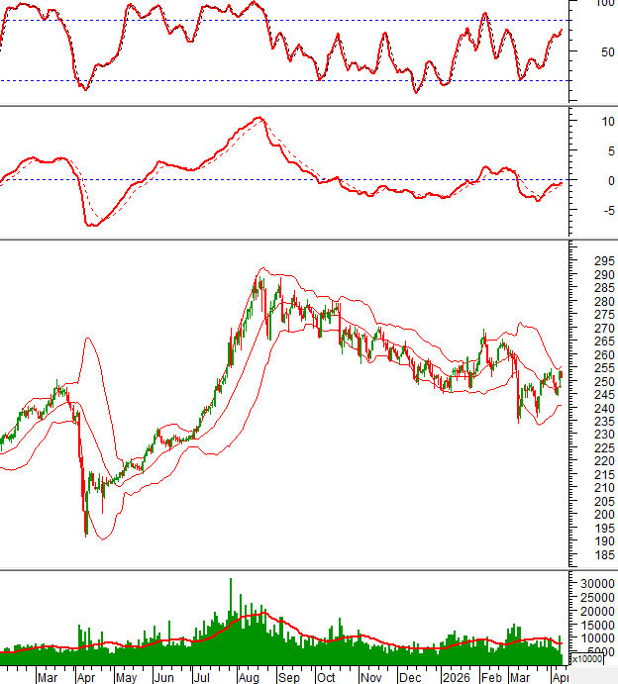
Task: Select the 250 level on the price axis
Action: coord(590,382)
